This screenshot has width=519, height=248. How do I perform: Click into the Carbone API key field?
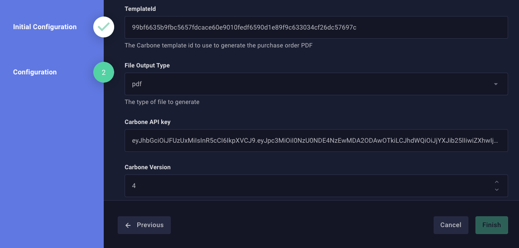(x=316, y=141)
